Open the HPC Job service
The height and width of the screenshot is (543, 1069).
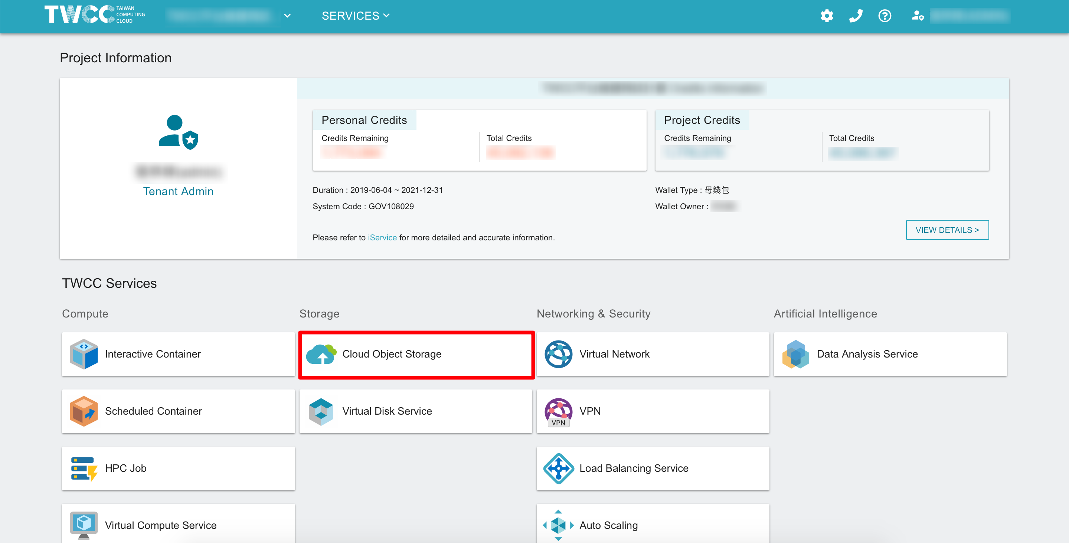pos(179,468)
